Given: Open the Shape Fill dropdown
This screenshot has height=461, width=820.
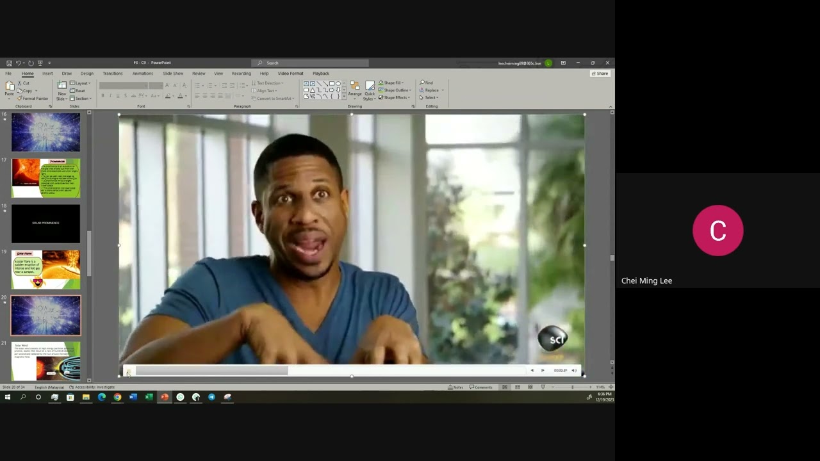Looking at the screenshot, I should pos(391,83).
